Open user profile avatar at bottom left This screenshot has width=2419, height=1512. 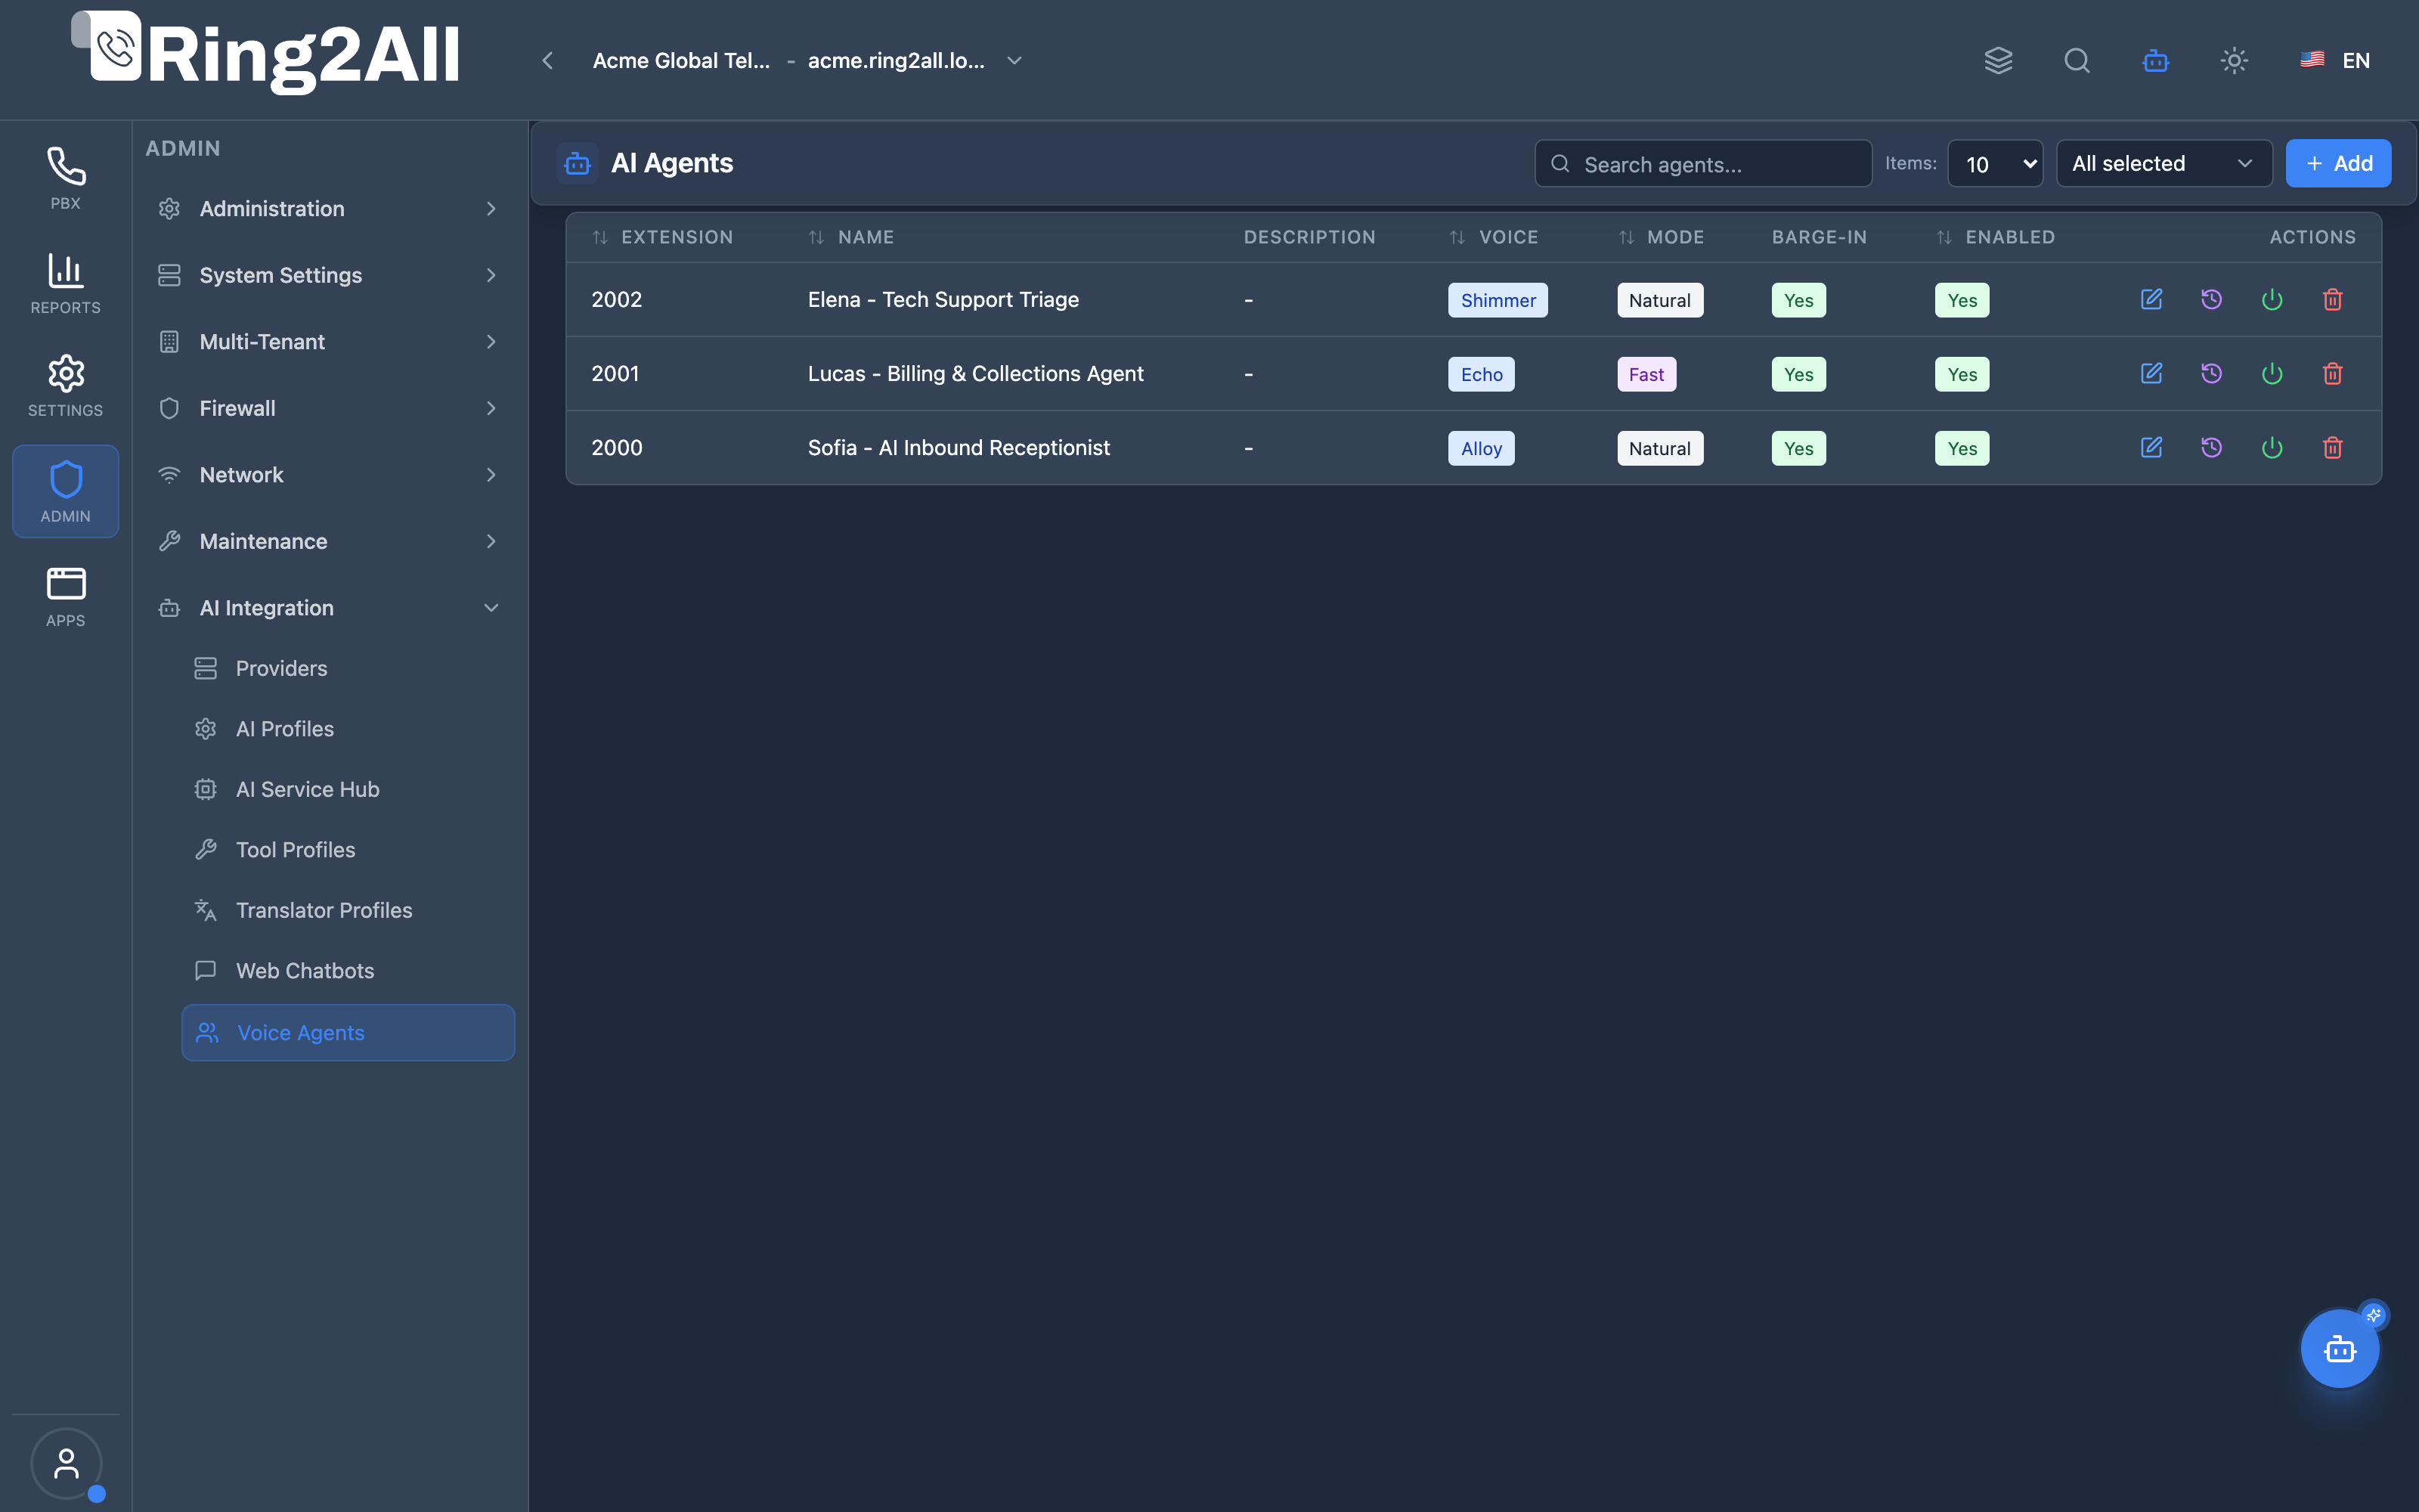coord(66,1463)
